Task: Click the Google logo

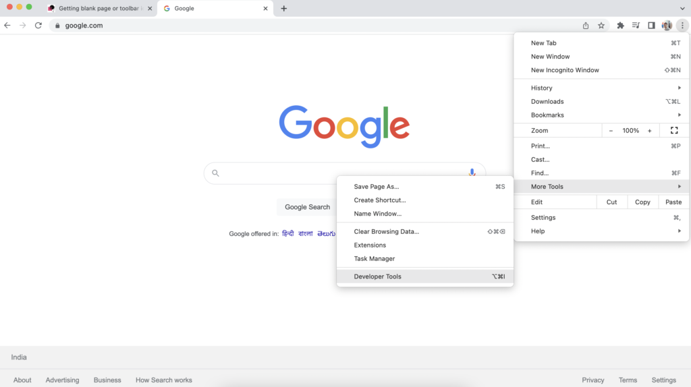Action: (x=345, y=126)
